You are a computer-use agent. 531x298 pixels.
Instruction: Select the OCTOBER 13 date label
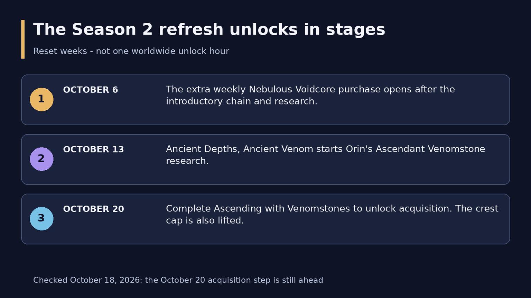tap(93, 150)
